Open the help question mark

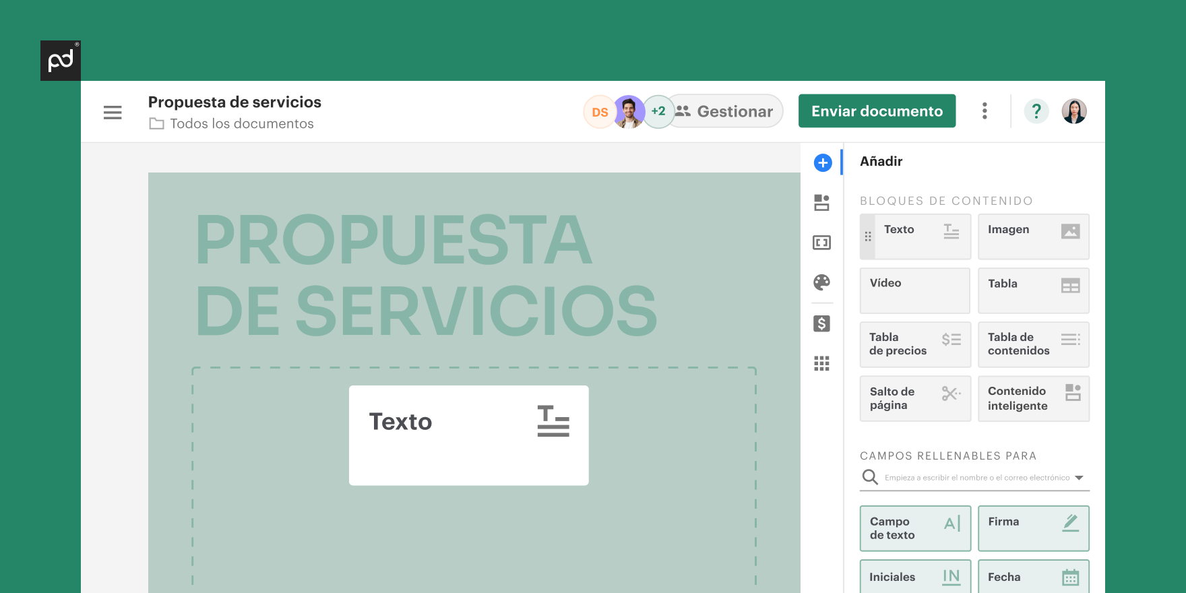click(x=1036, y=111)
